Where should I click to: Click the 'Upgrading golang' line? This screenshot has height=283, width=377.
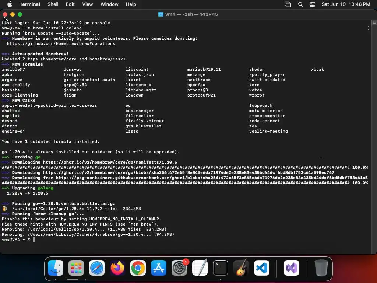(27, 188)
